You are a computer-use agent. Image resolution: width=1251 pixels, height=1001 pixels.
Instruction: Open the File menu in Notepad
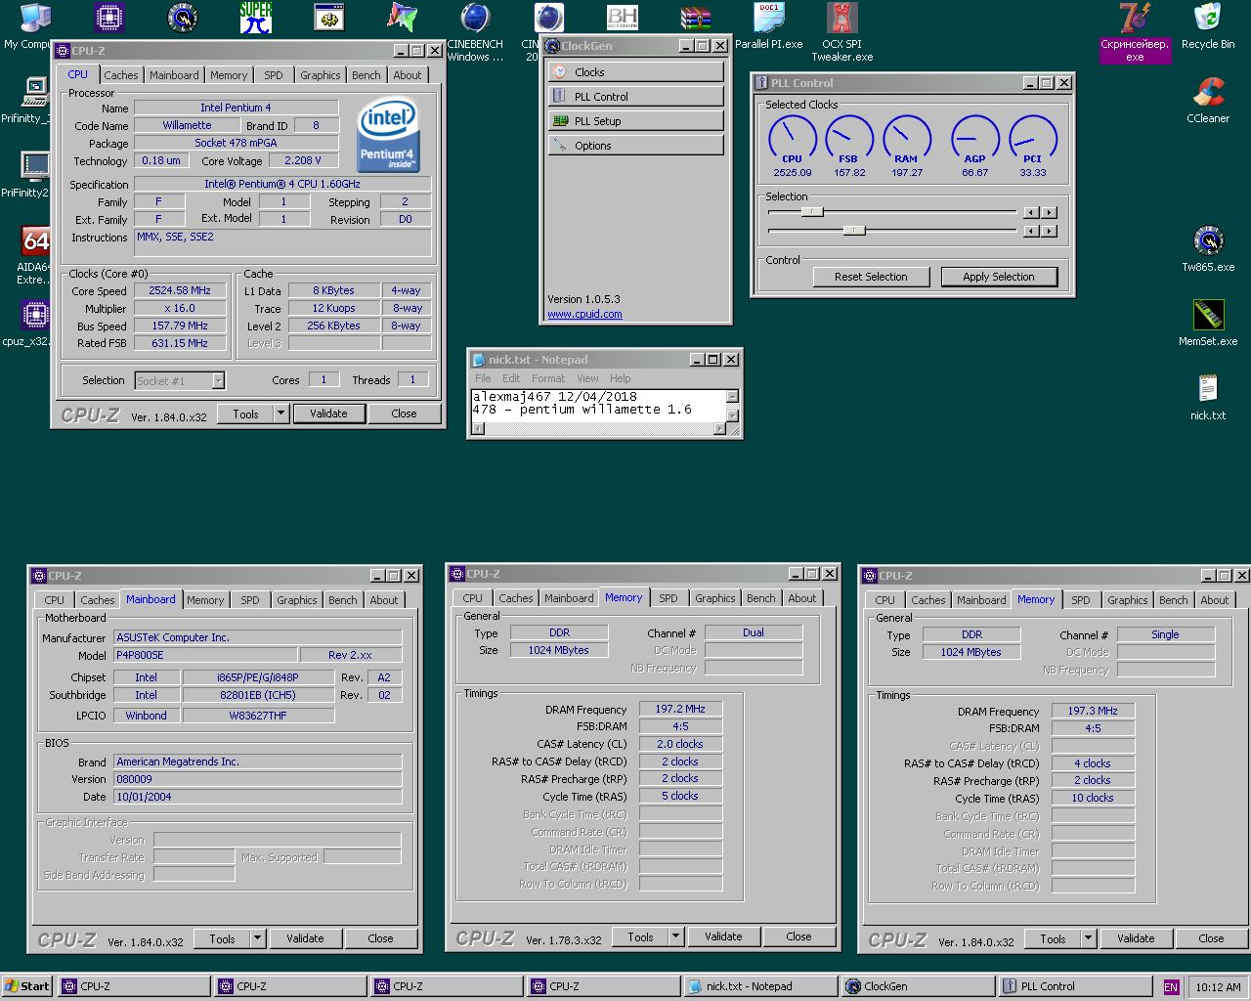click(483, 378)
